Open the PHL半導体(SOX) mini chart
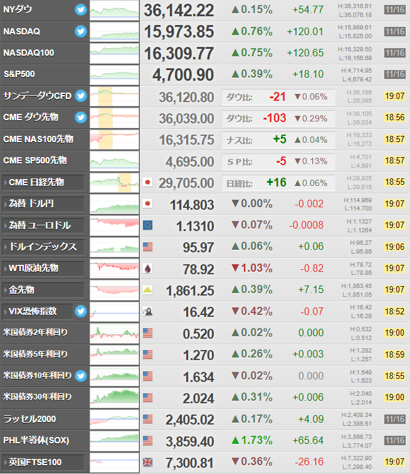Screen dimensions: 410x474 pos(114,441)
